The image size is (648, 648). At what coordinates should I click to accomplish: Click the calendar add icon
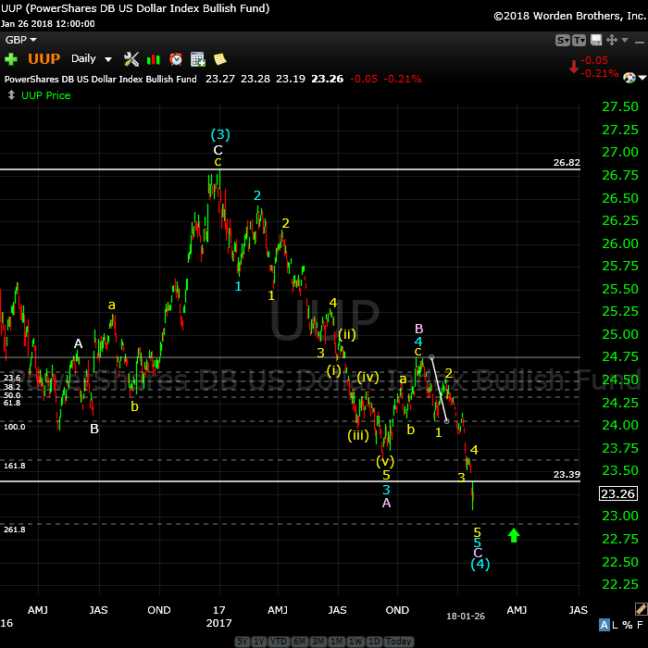point(197,59)
